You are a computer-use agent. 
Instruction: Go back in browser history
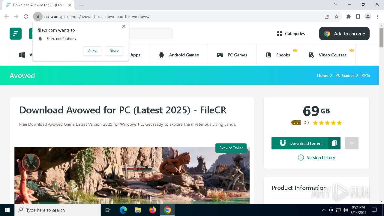pos(7,16)
